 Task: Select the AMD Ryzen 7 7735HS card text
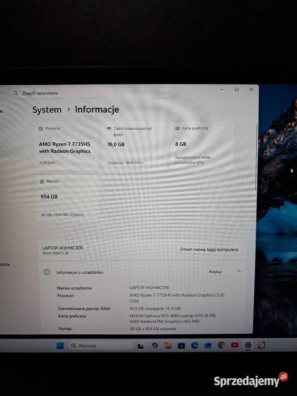tap(65, 147)
